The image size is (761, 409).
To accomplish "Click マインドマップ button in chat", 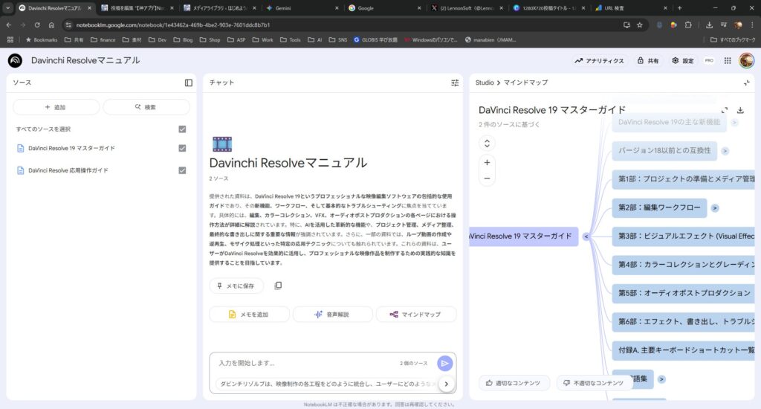I will pyautogui.click(x=416, y=315).
